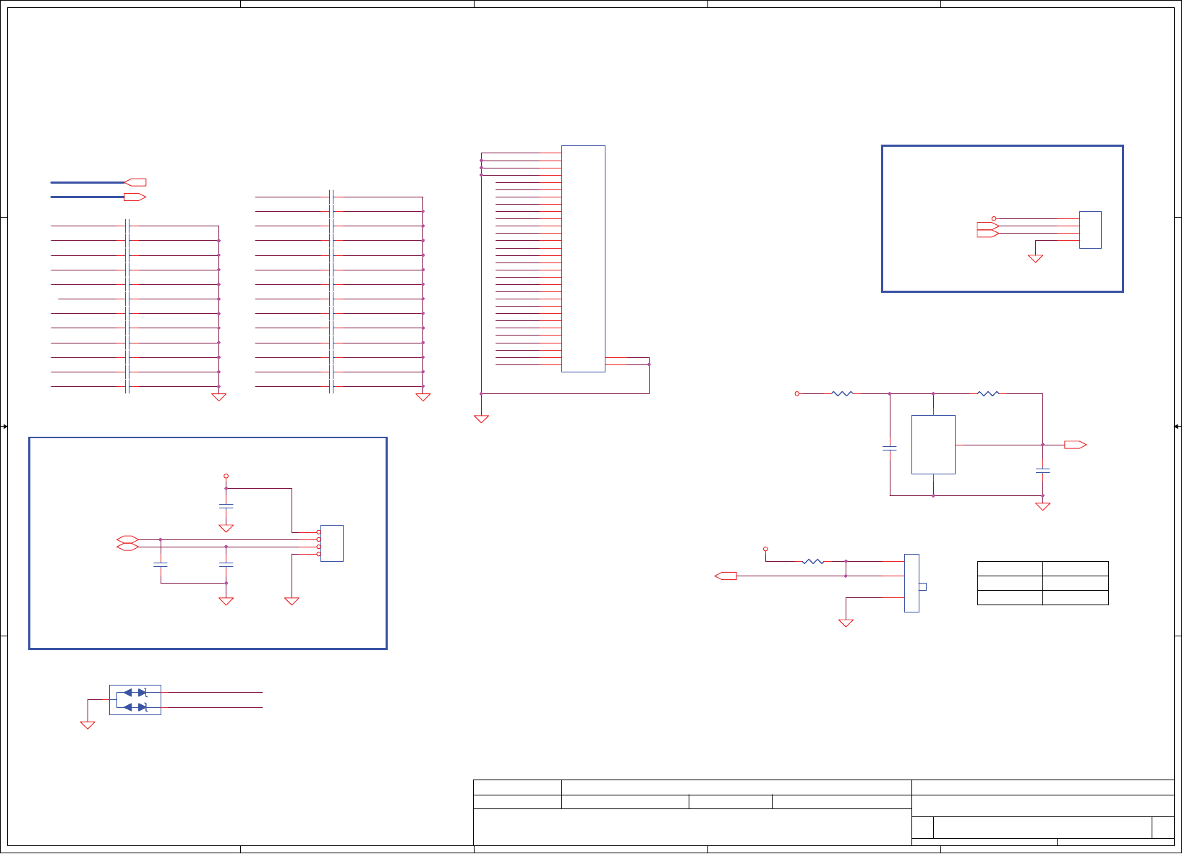Click the ground symbol below the switch
This screenshot has width=1182, height=854.
846,623
